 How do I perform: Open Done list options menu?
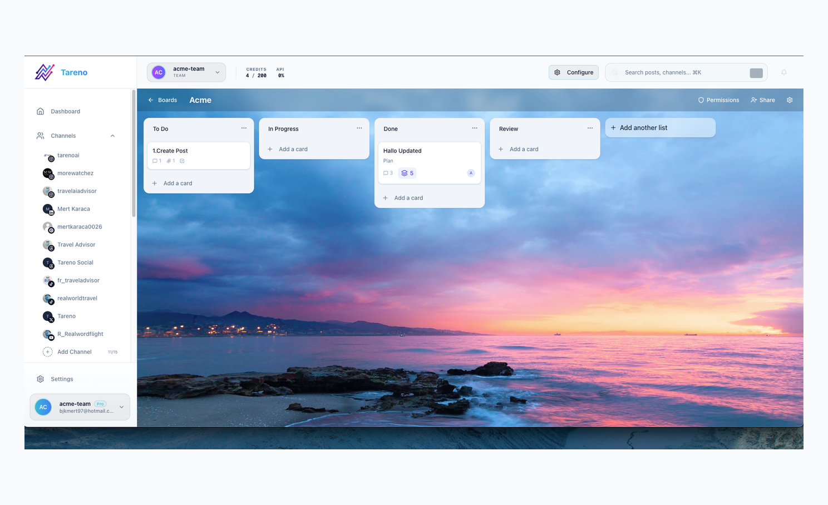click(x=475, y=128)
